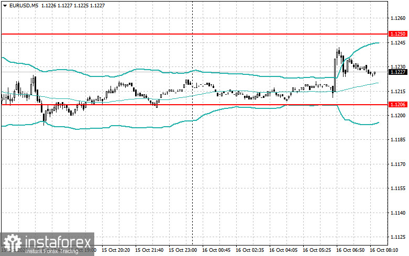Click the grey current price horizontal line
This screenshot has height=256, width=409.
pyautogui.click(x=195, y=72)
